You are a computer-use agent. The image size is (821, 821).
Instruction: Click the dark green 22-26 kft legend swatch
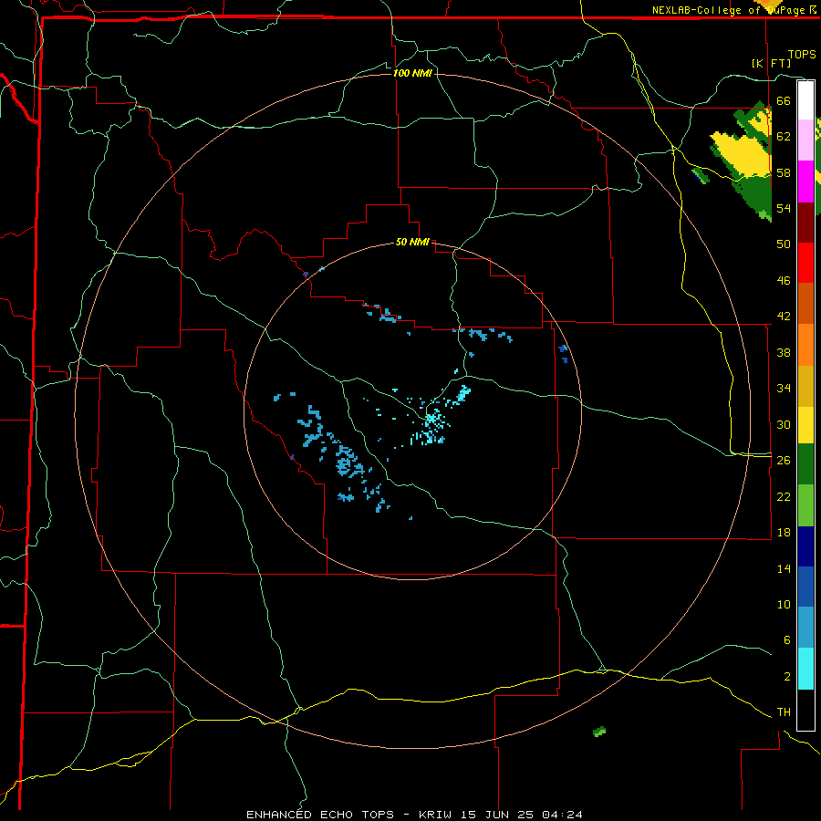point(805,464)
